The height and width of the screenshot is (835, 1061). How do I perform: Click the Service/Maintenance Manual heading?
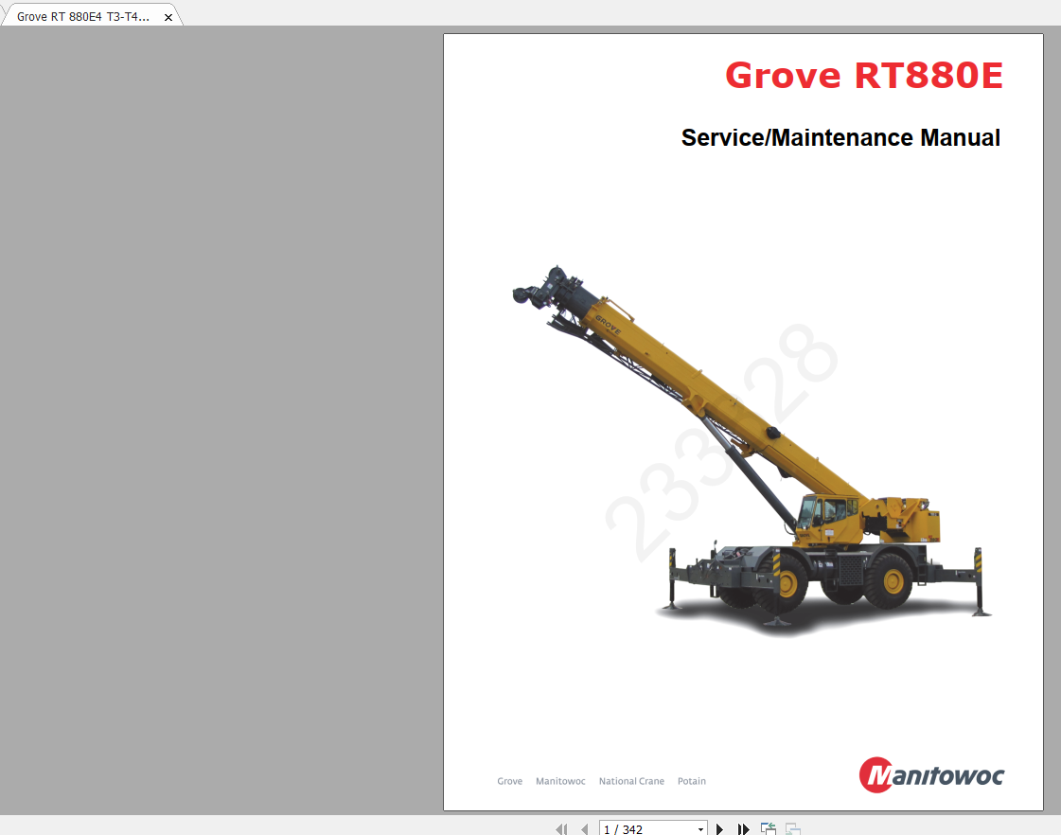(x=840, y=137)
